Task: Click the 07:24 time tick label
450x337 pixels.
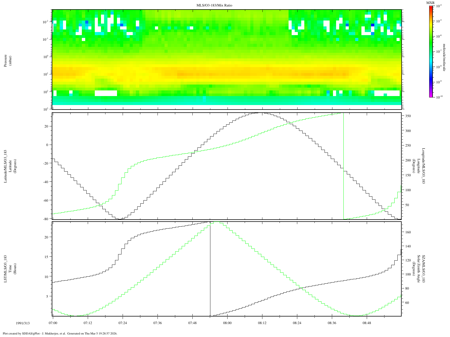Action: pos(123,323)
